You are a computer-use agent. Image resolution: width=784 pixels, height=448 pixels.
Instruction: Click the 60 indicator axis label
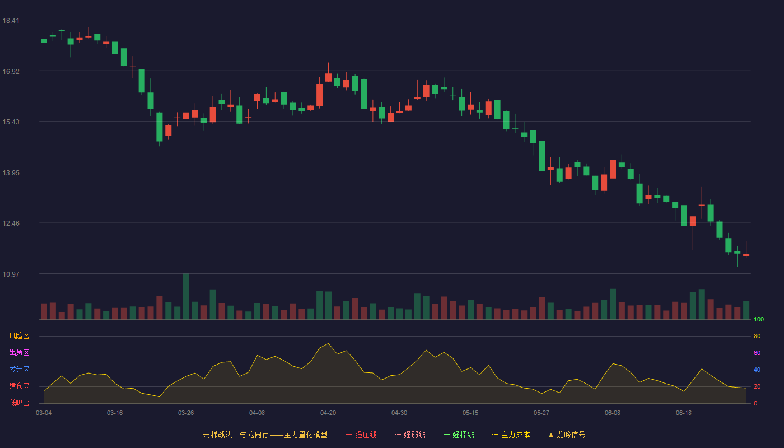coord(757,353)
